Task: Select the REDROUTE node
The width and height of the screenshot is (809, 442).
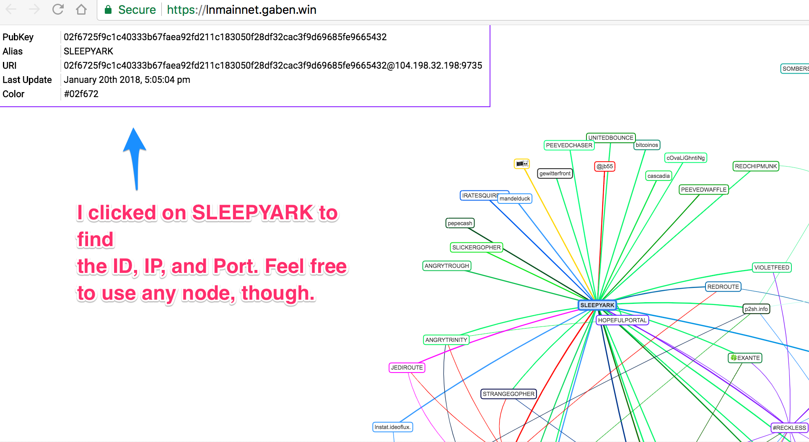Action: point(723,287)
